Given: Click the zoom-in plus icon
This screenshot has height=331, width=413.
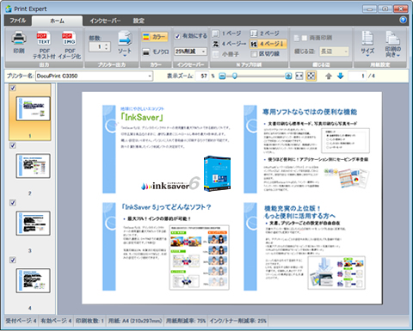Looking at the screenshot, I should pos(288,76).
